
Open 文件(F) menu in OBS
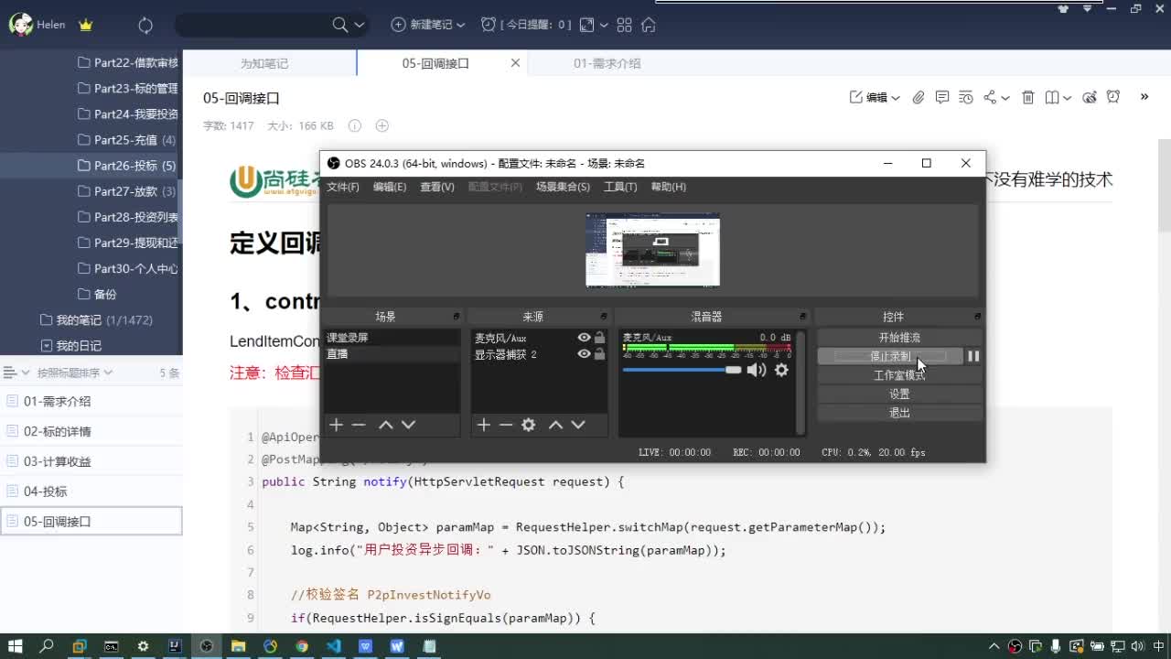coord(343,187)
